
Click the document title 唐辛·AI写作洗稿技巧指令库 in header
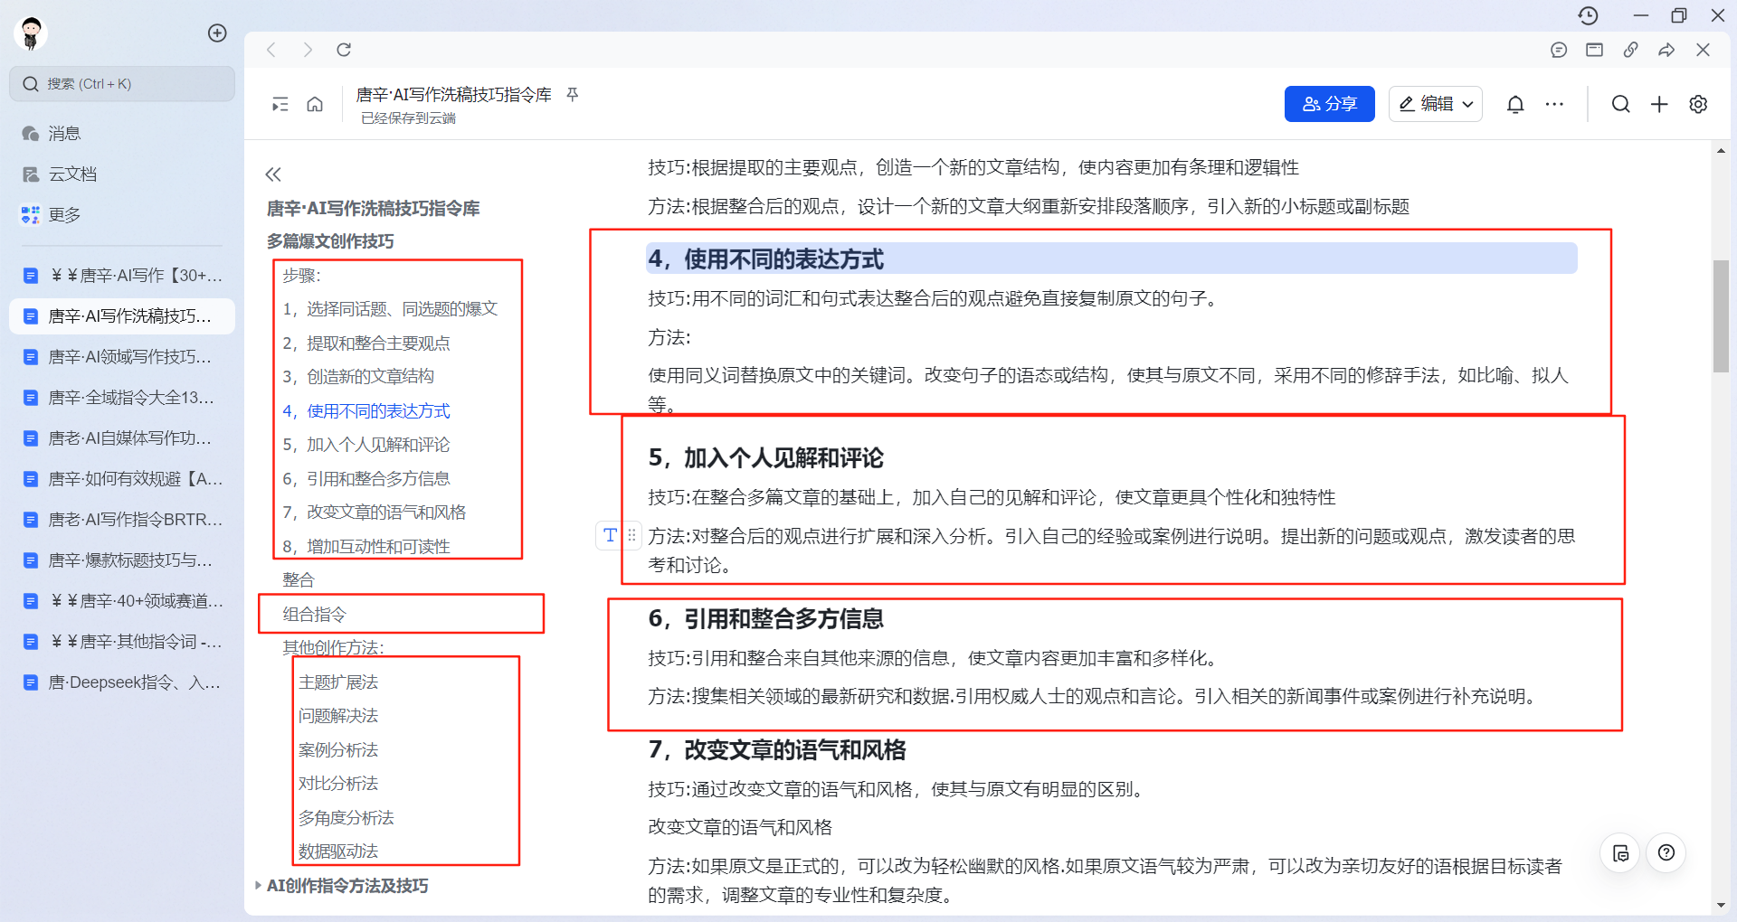[453, 95]
